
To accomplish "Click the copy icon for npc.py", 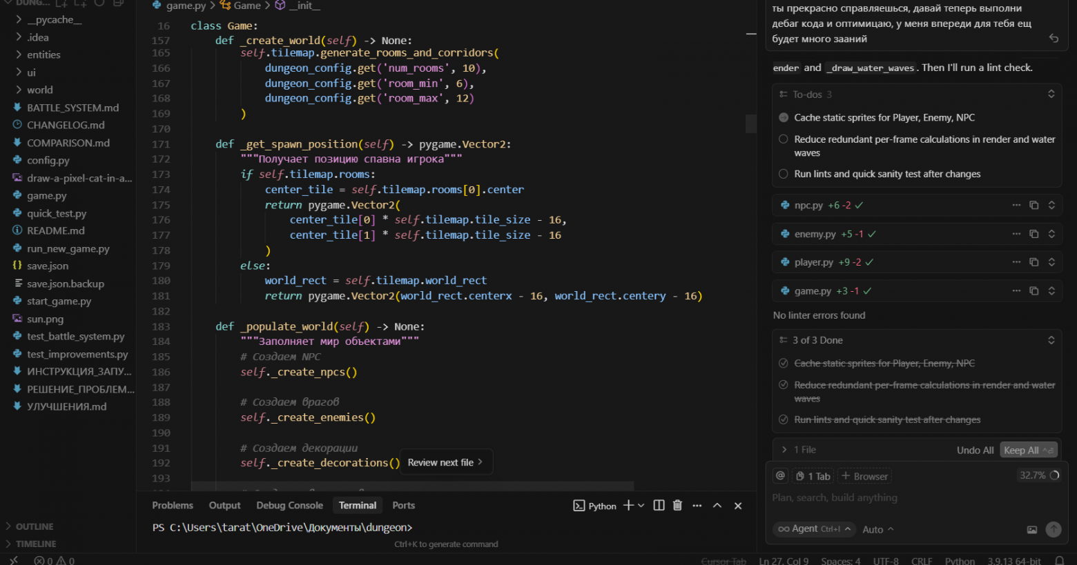I will tap(1034, 205).
